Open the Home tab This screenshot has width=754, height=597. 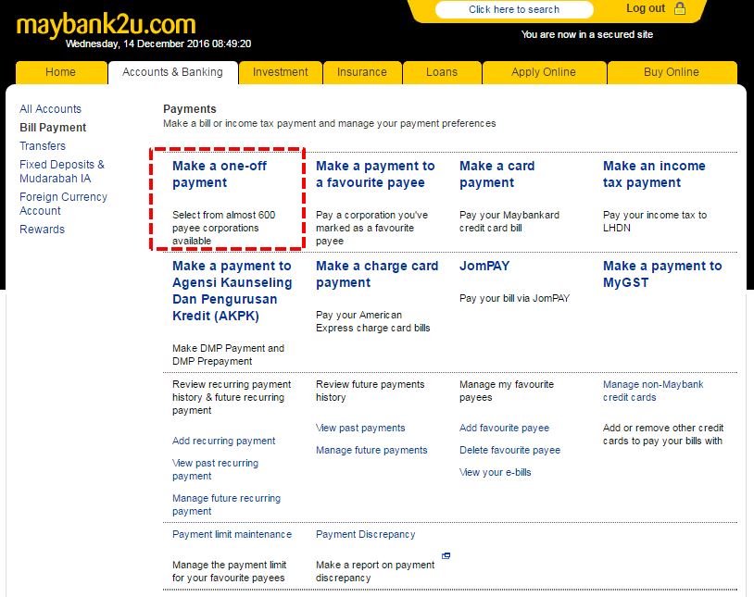coord(60,72)
